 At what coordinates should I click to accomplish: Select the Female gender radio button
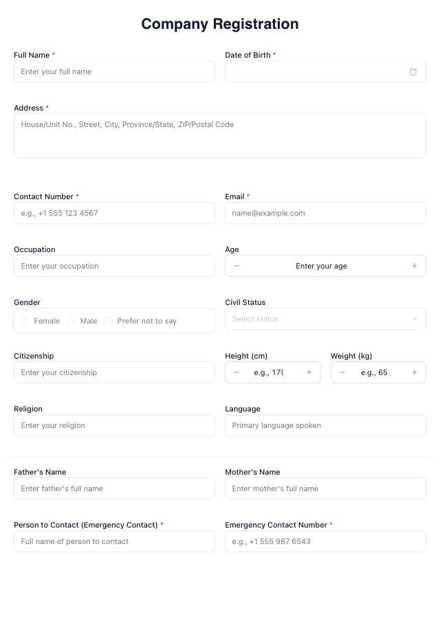(25, 321)
